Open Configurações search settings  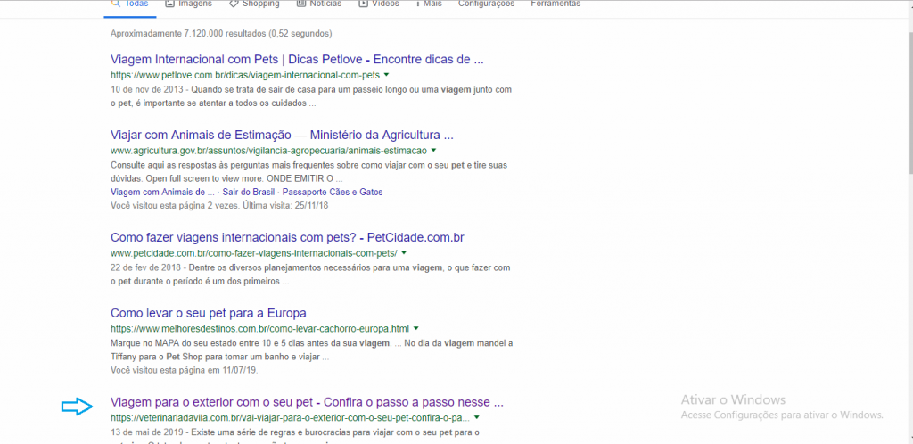click(x=486, y=4)
